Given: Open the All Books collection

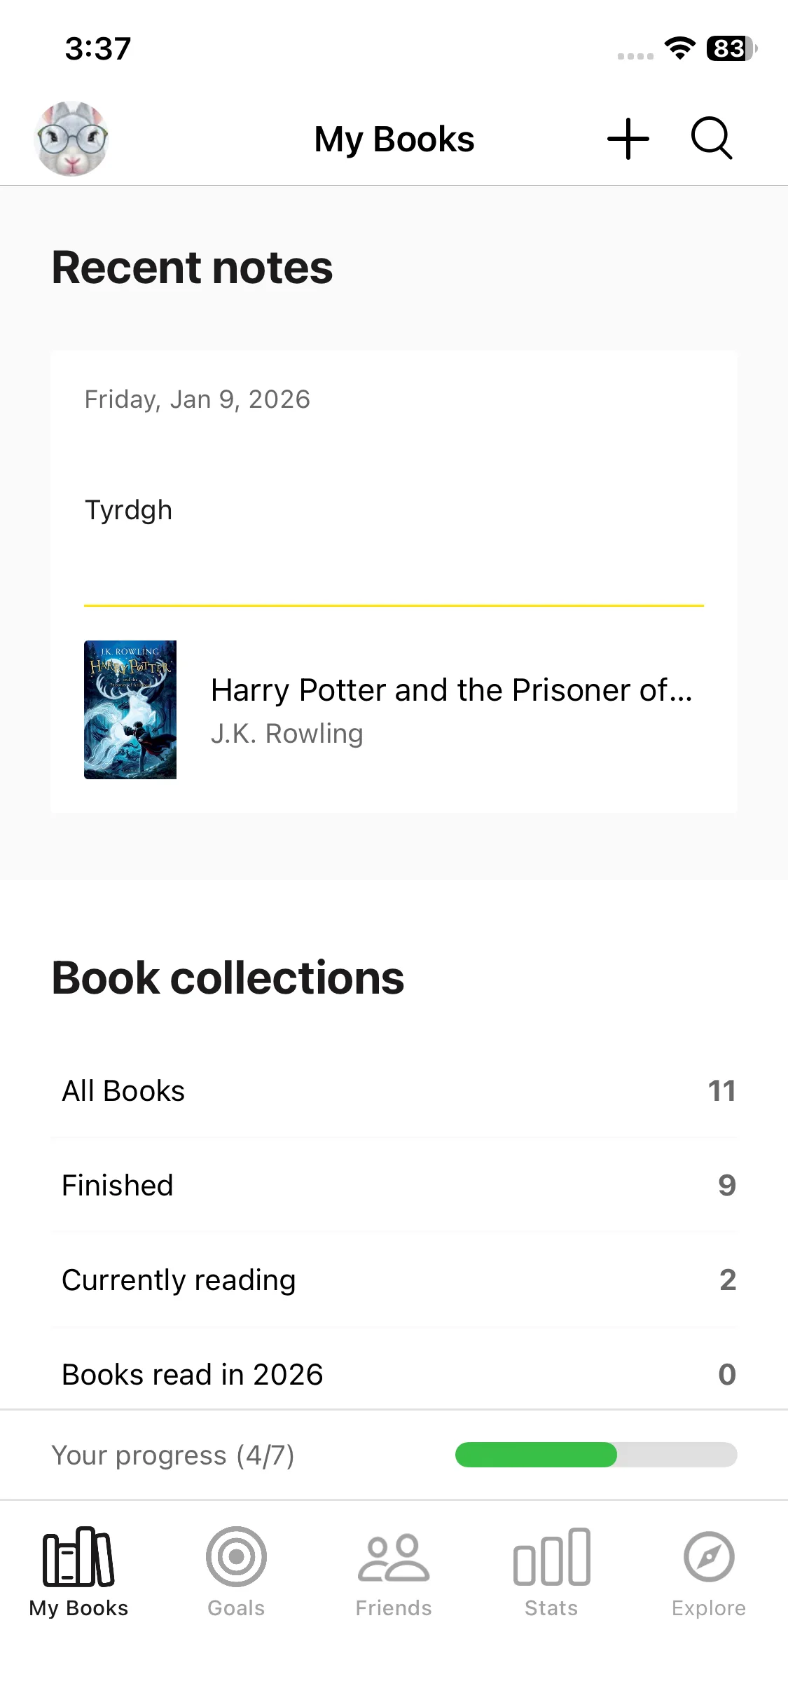Looking at the screenshot, I should pyautogui.click(x=394, y=1091).
